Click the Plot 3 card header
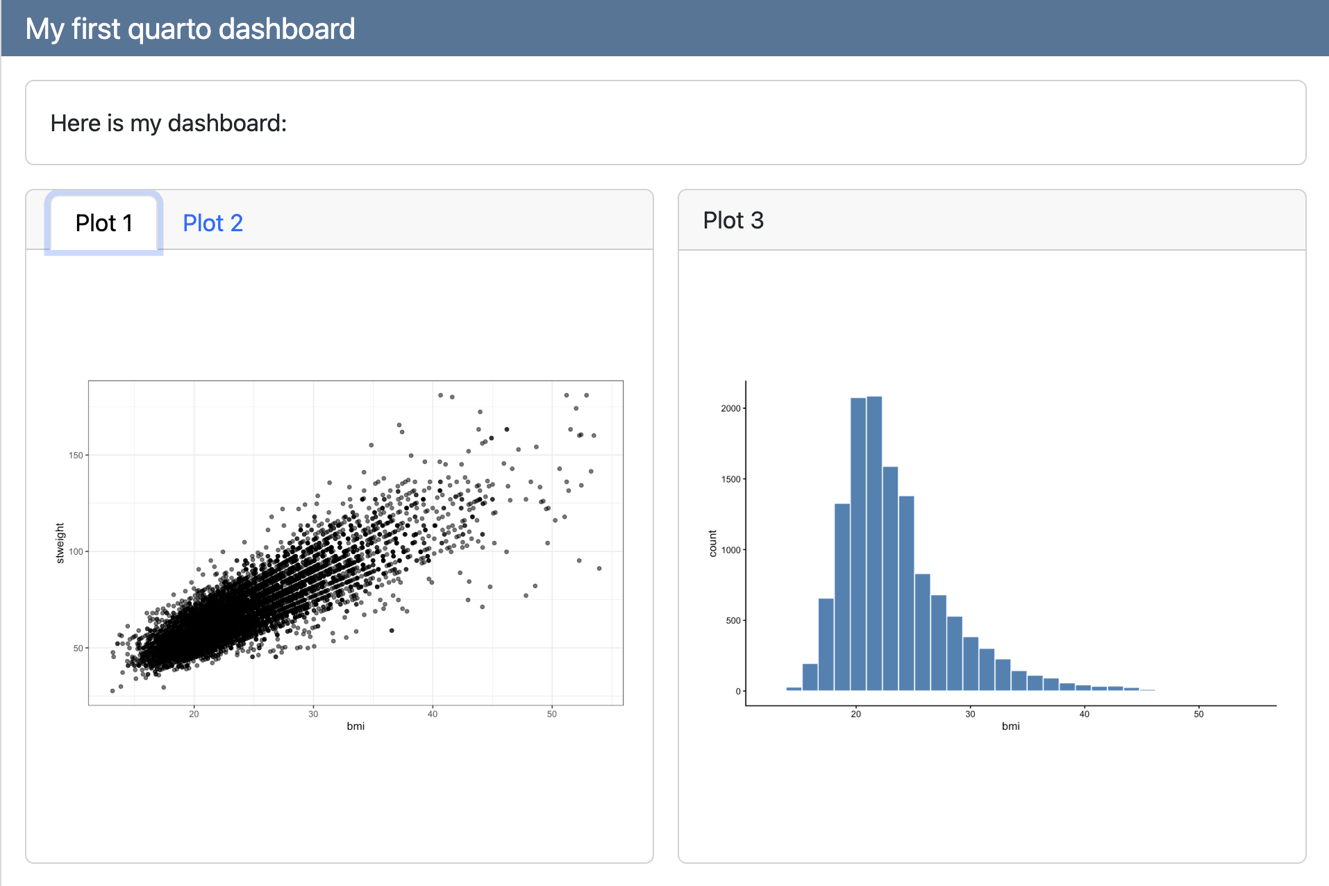1329x886 pixels. [x=733, y=220]
